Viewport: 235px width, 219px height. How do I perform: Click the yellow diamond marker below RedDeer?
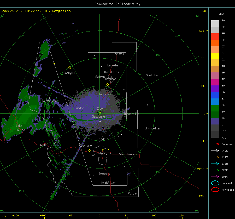pyautogui.click(x=107, y=84)
